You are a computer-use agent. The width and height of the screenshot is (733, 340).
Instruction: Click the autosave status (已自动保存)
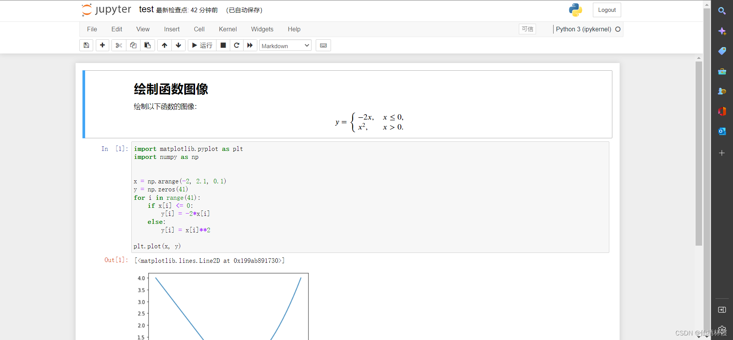click(244, 10)
